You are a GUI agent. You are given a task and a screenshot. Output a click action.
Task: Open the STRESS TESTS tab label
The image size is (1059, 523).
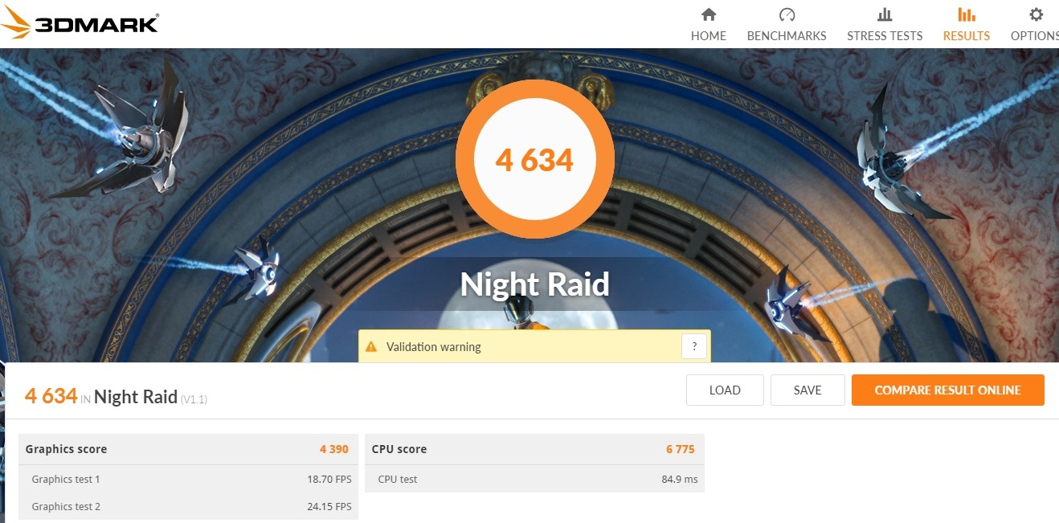(x=885, y=35)
